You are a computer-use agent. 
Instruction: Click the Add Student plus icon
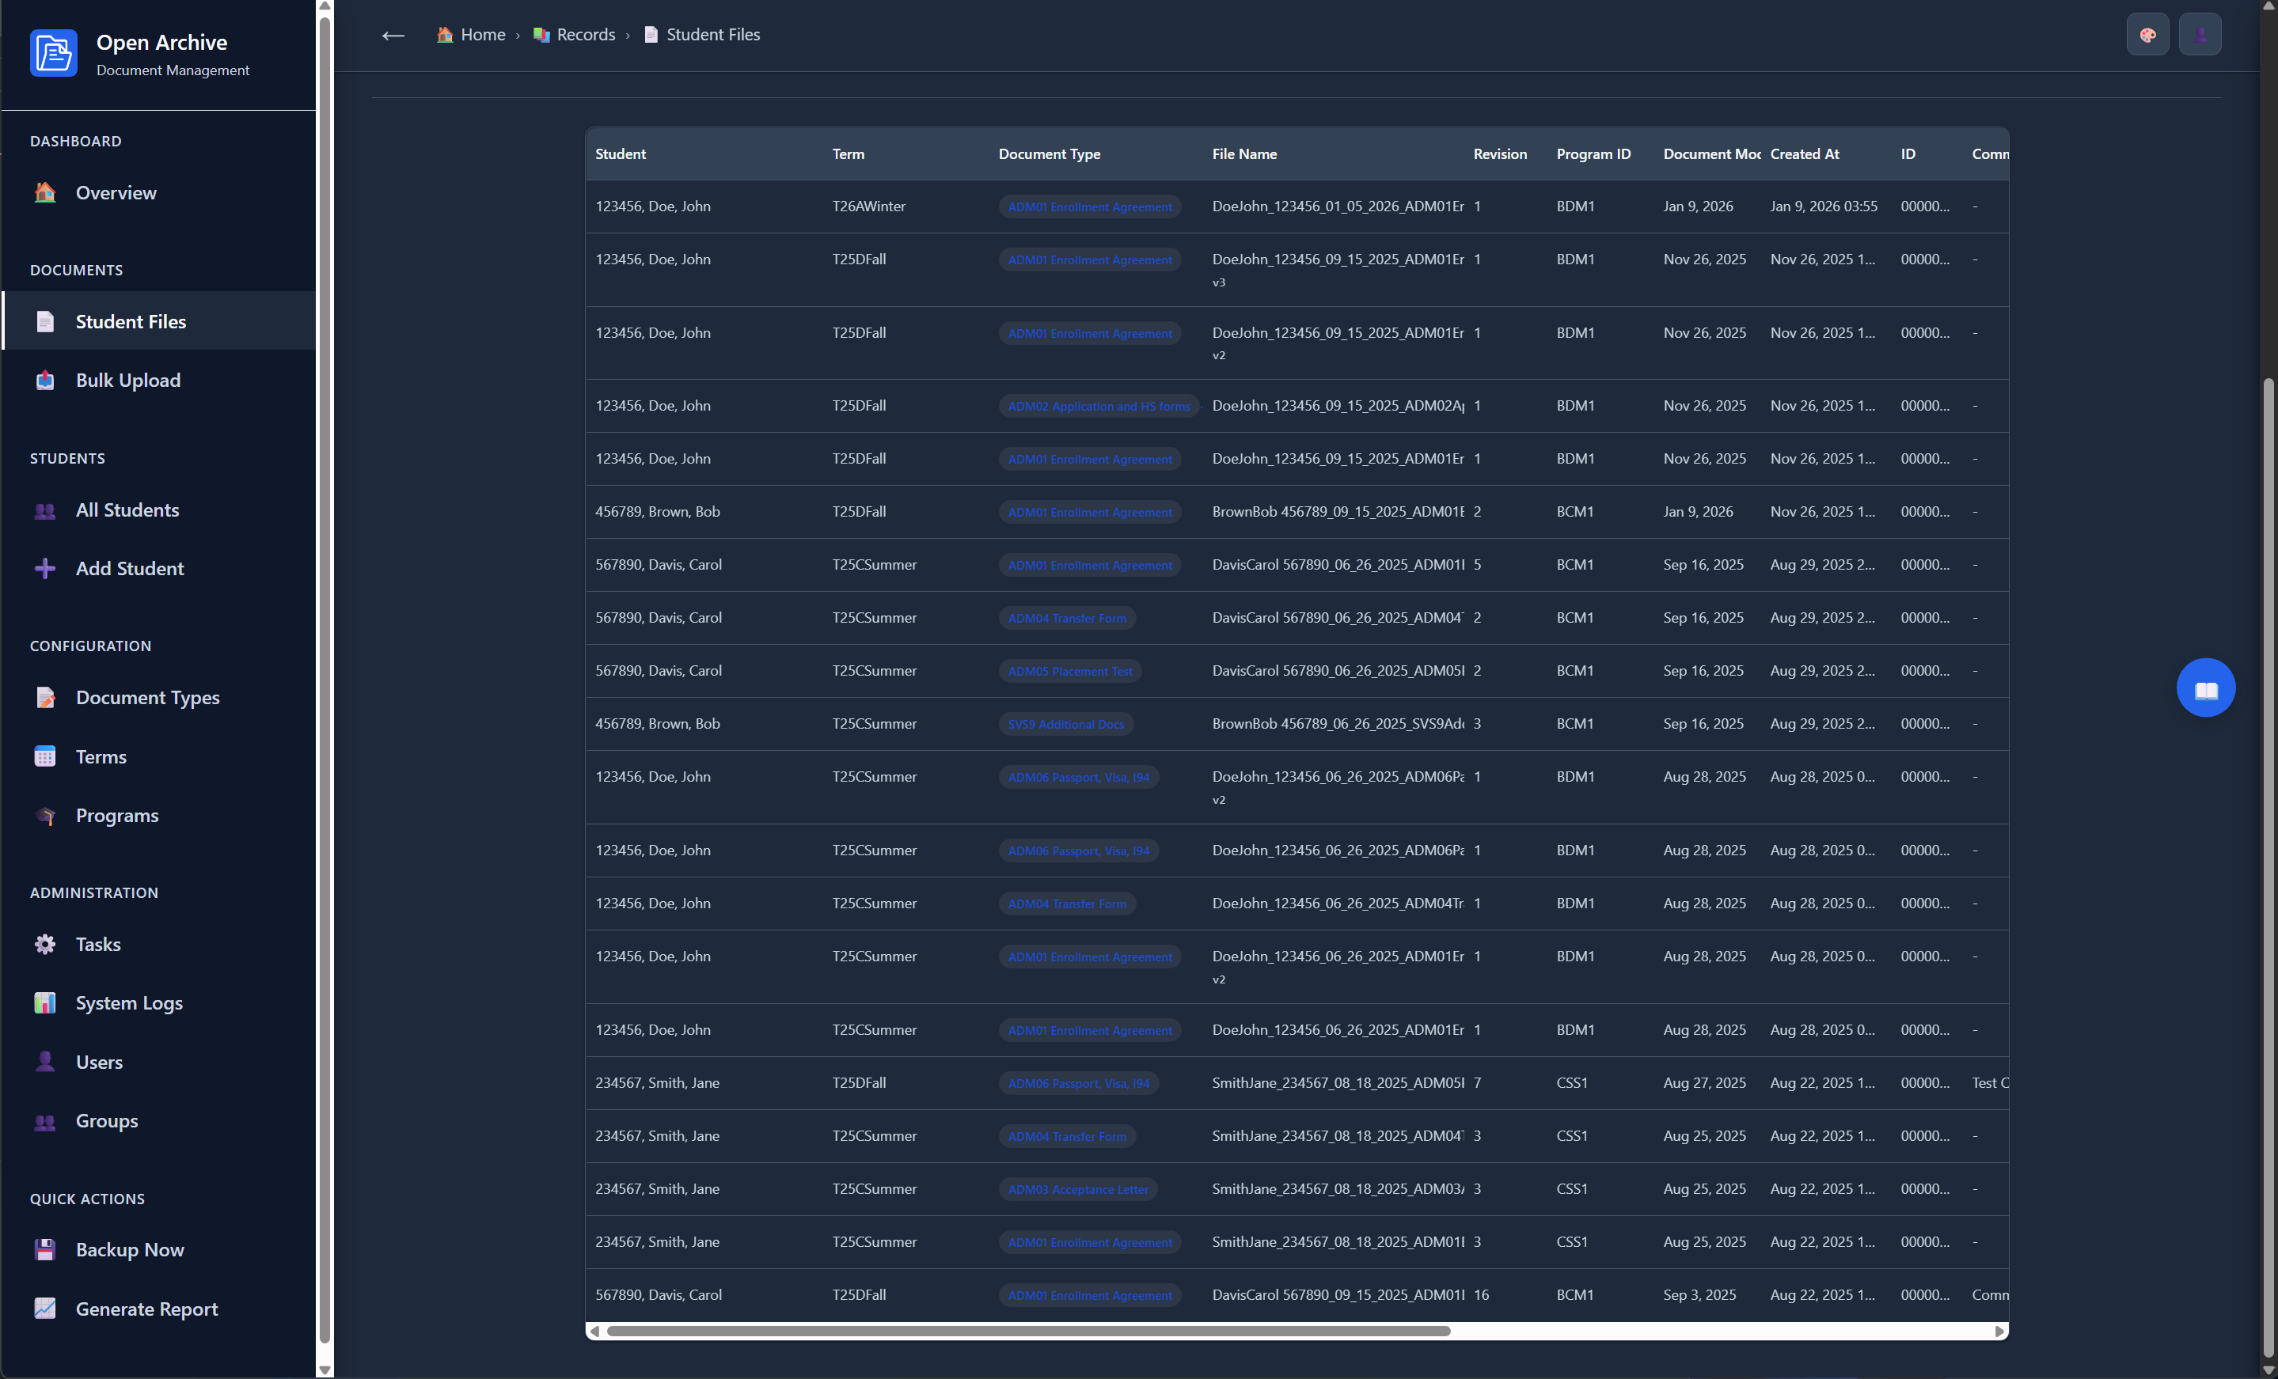click(44, 568)
